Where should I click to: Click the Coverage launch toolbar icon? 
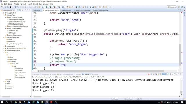click(50, 7)
